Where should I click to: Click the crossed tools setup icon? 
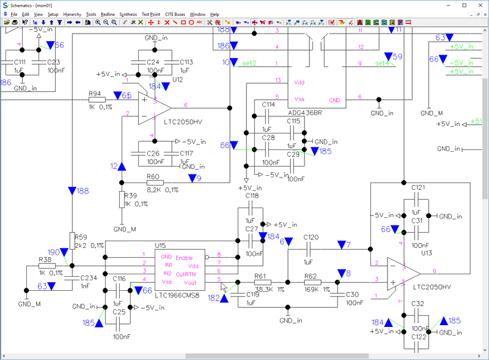[x=210, y=22]
